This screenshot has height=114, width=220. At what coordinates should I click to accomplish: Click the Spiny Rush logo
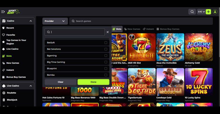[x=13, y=12]
